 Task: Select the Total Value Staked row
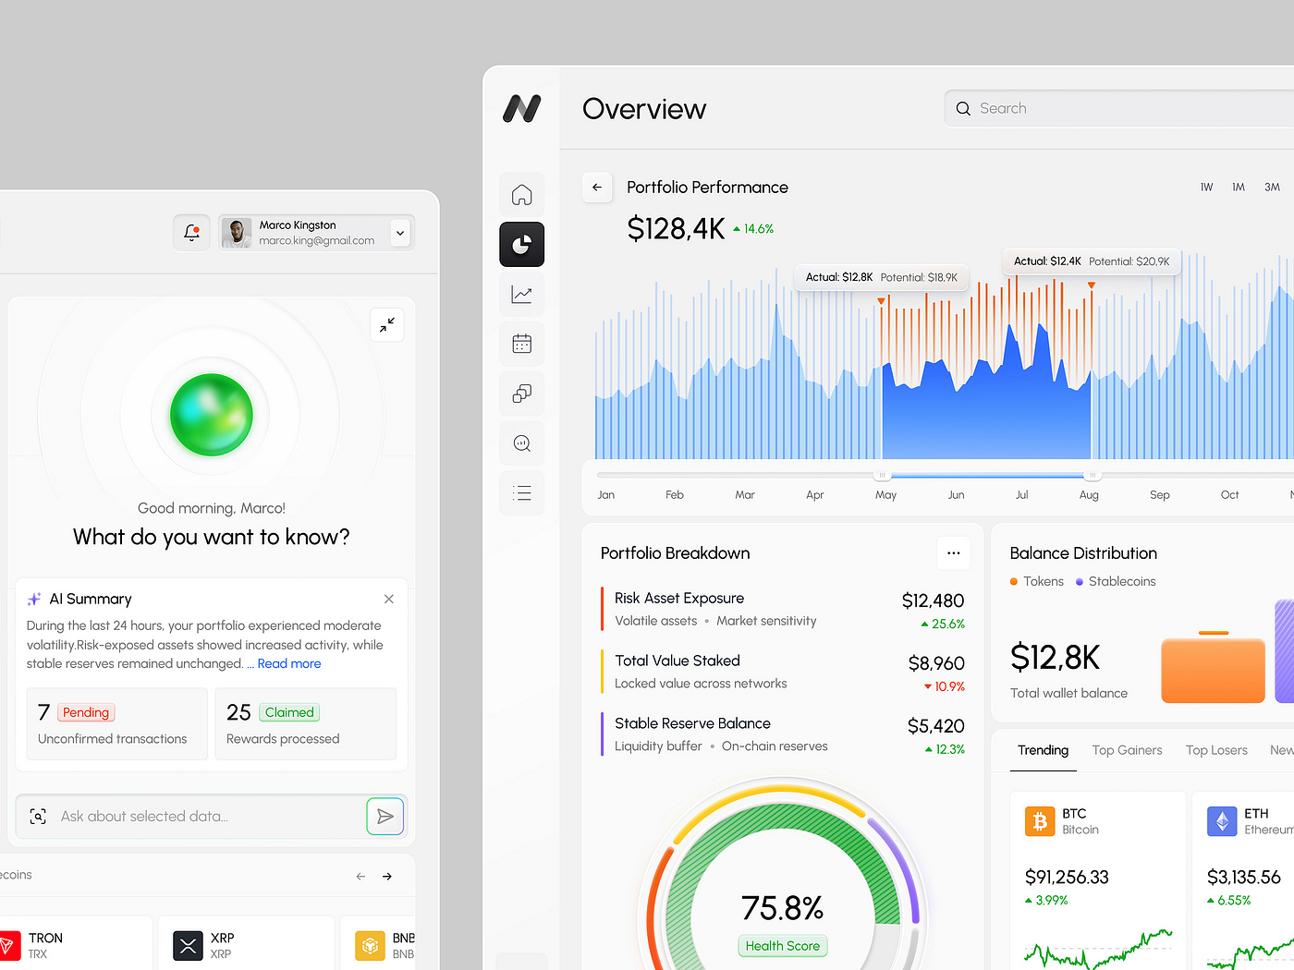coord(783,672)
